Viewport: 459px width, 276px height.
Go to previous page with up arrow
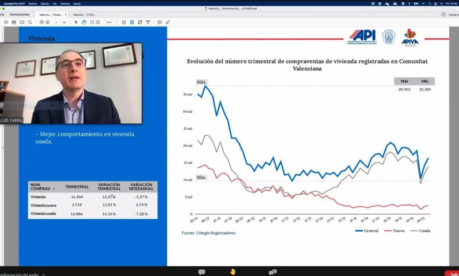(42, 22)
